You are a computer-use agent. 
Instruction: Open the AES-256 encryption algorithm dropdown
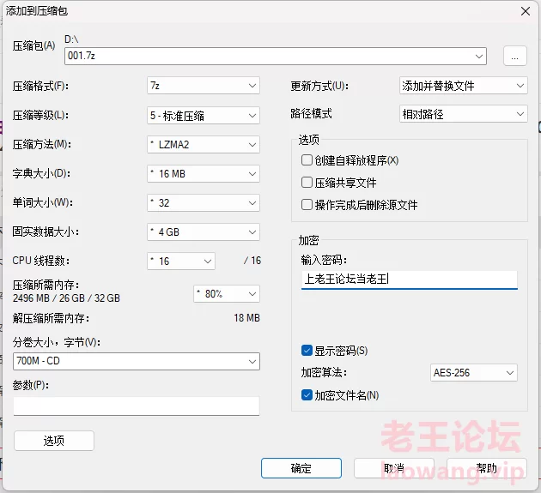pyautogui.click(x=473, y=373)
